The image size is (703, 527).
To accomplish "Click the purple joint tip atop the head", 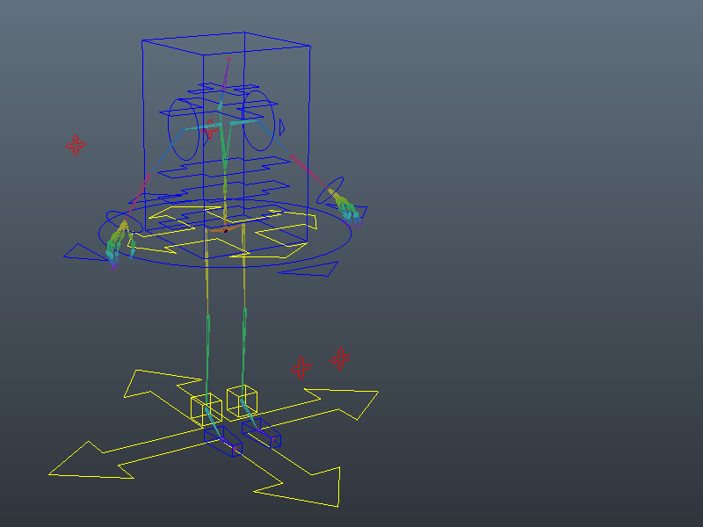I will point(228,57).
